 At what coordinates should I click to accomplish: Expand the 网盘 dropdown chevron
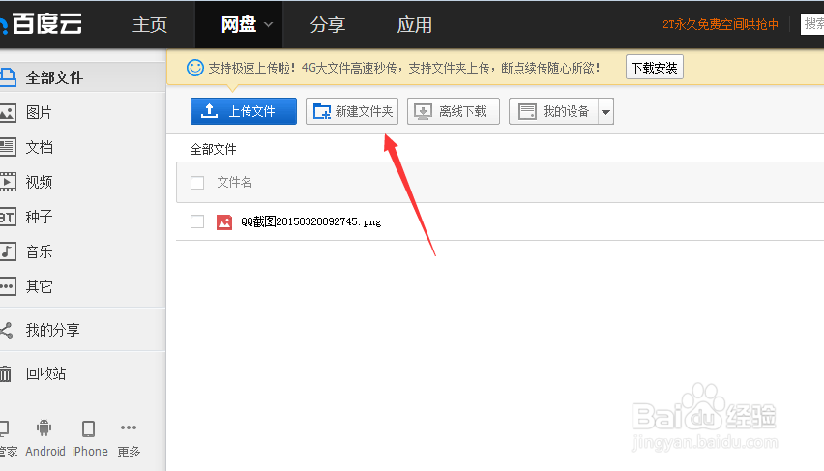click(269, 25)
